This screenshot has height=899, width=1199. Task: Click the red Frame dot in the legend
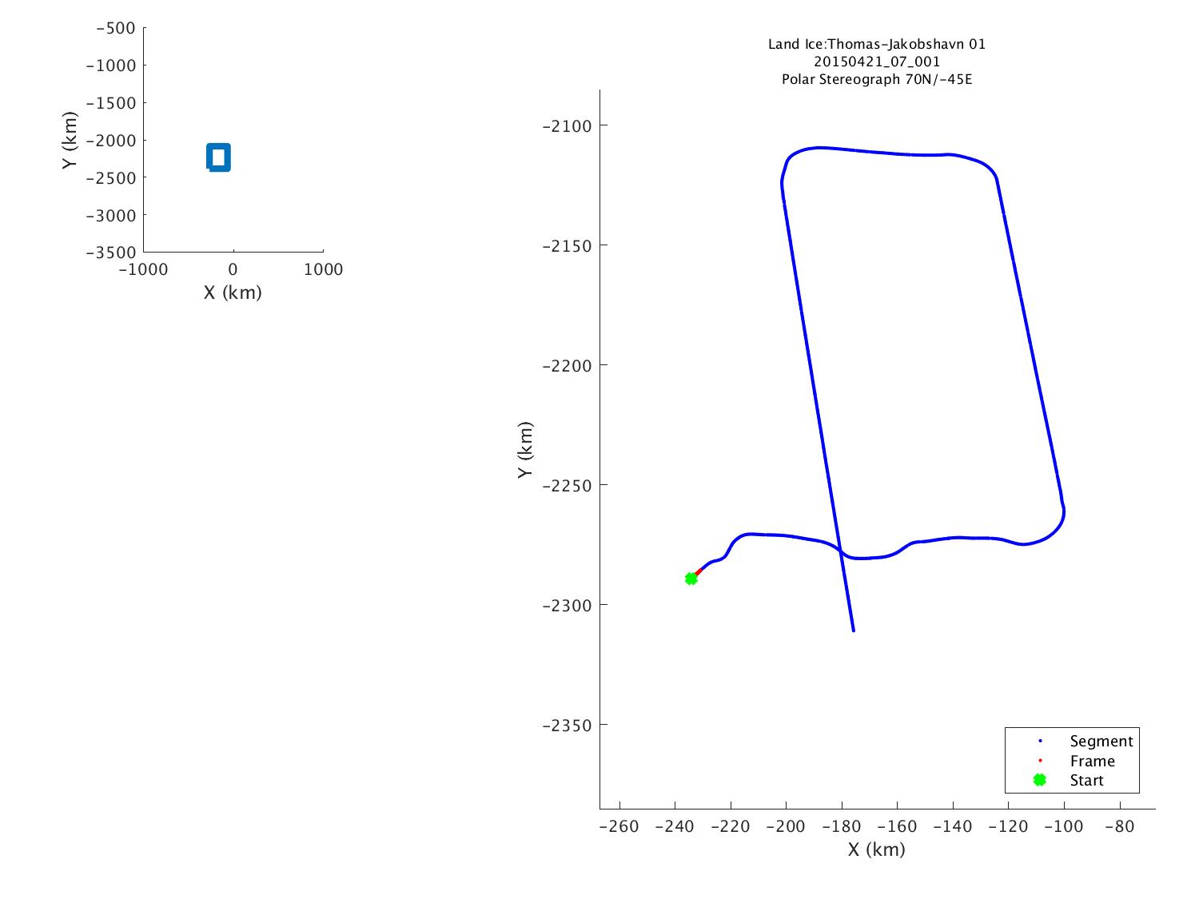click(1040, 761)
